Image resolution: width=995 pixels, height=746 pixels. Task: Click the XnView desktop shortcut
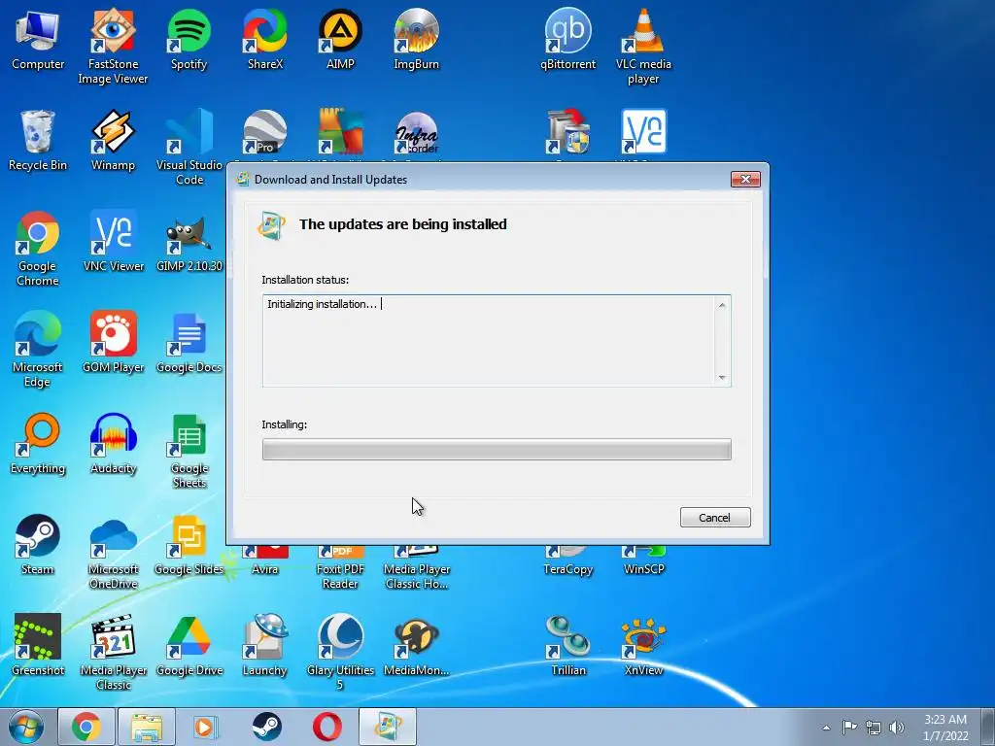(x=643, y=646)
